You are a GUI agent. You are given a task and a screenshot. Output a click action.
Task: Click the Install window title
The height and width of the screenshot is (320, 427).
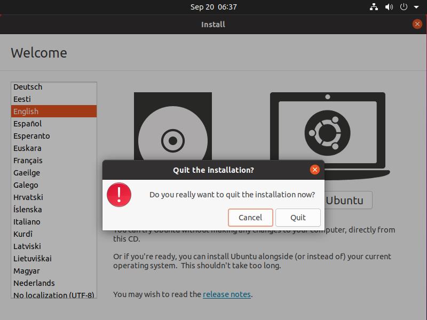[213, 25]
